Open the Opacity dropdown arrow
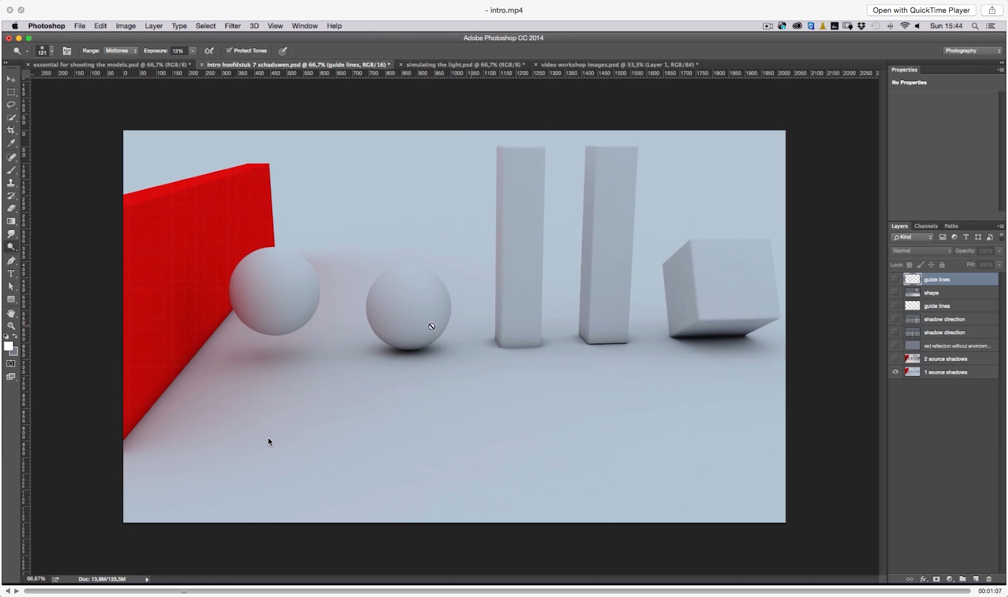The image size is (1008, 597). point(999,251)
